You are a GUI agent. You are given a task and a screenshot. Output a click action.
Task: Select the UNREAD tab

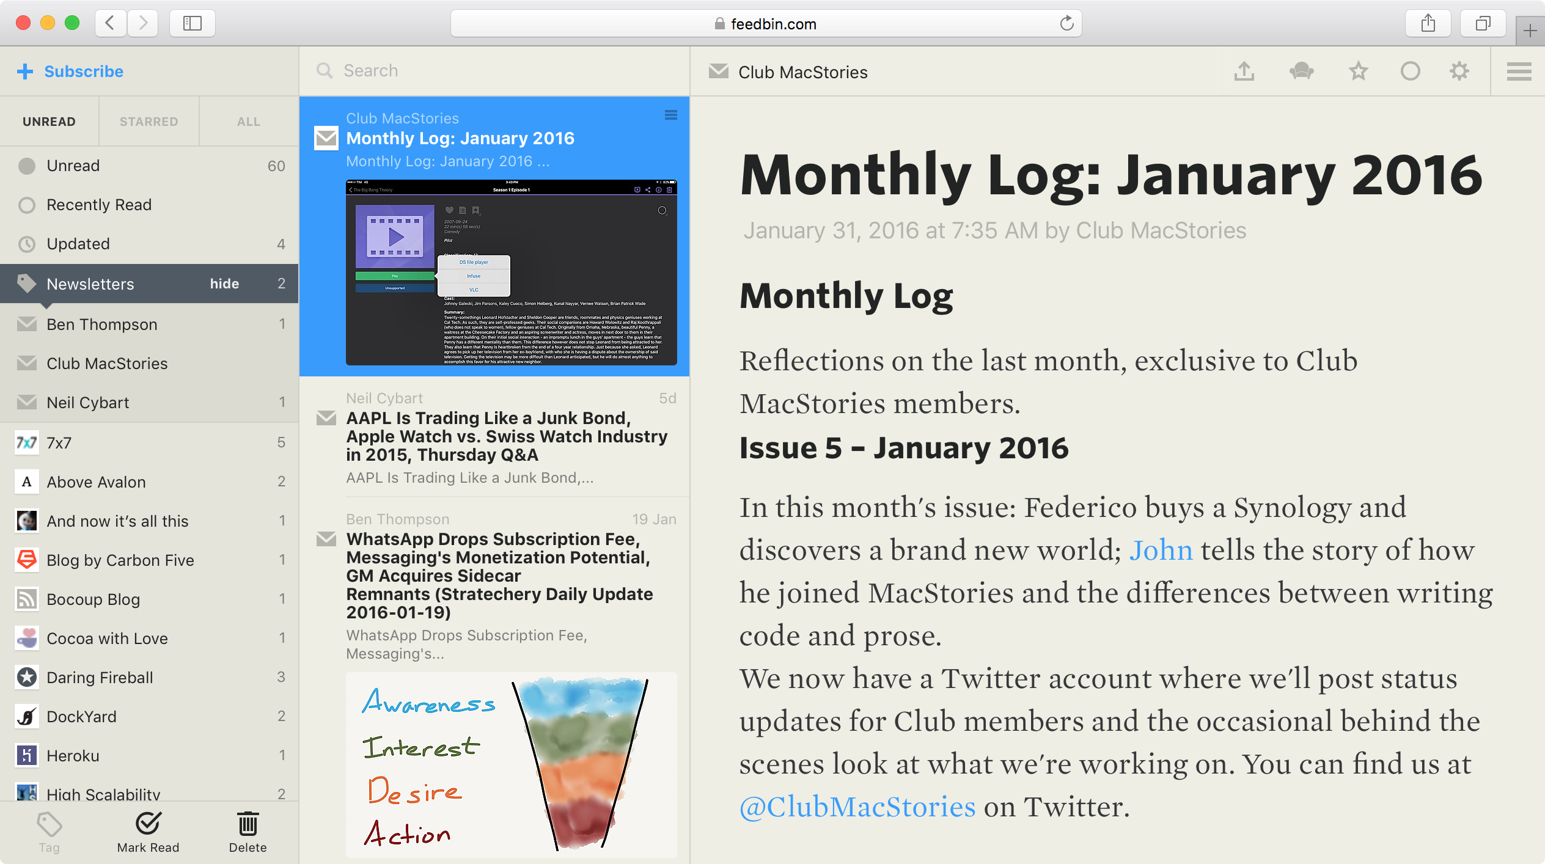[50, 121]
